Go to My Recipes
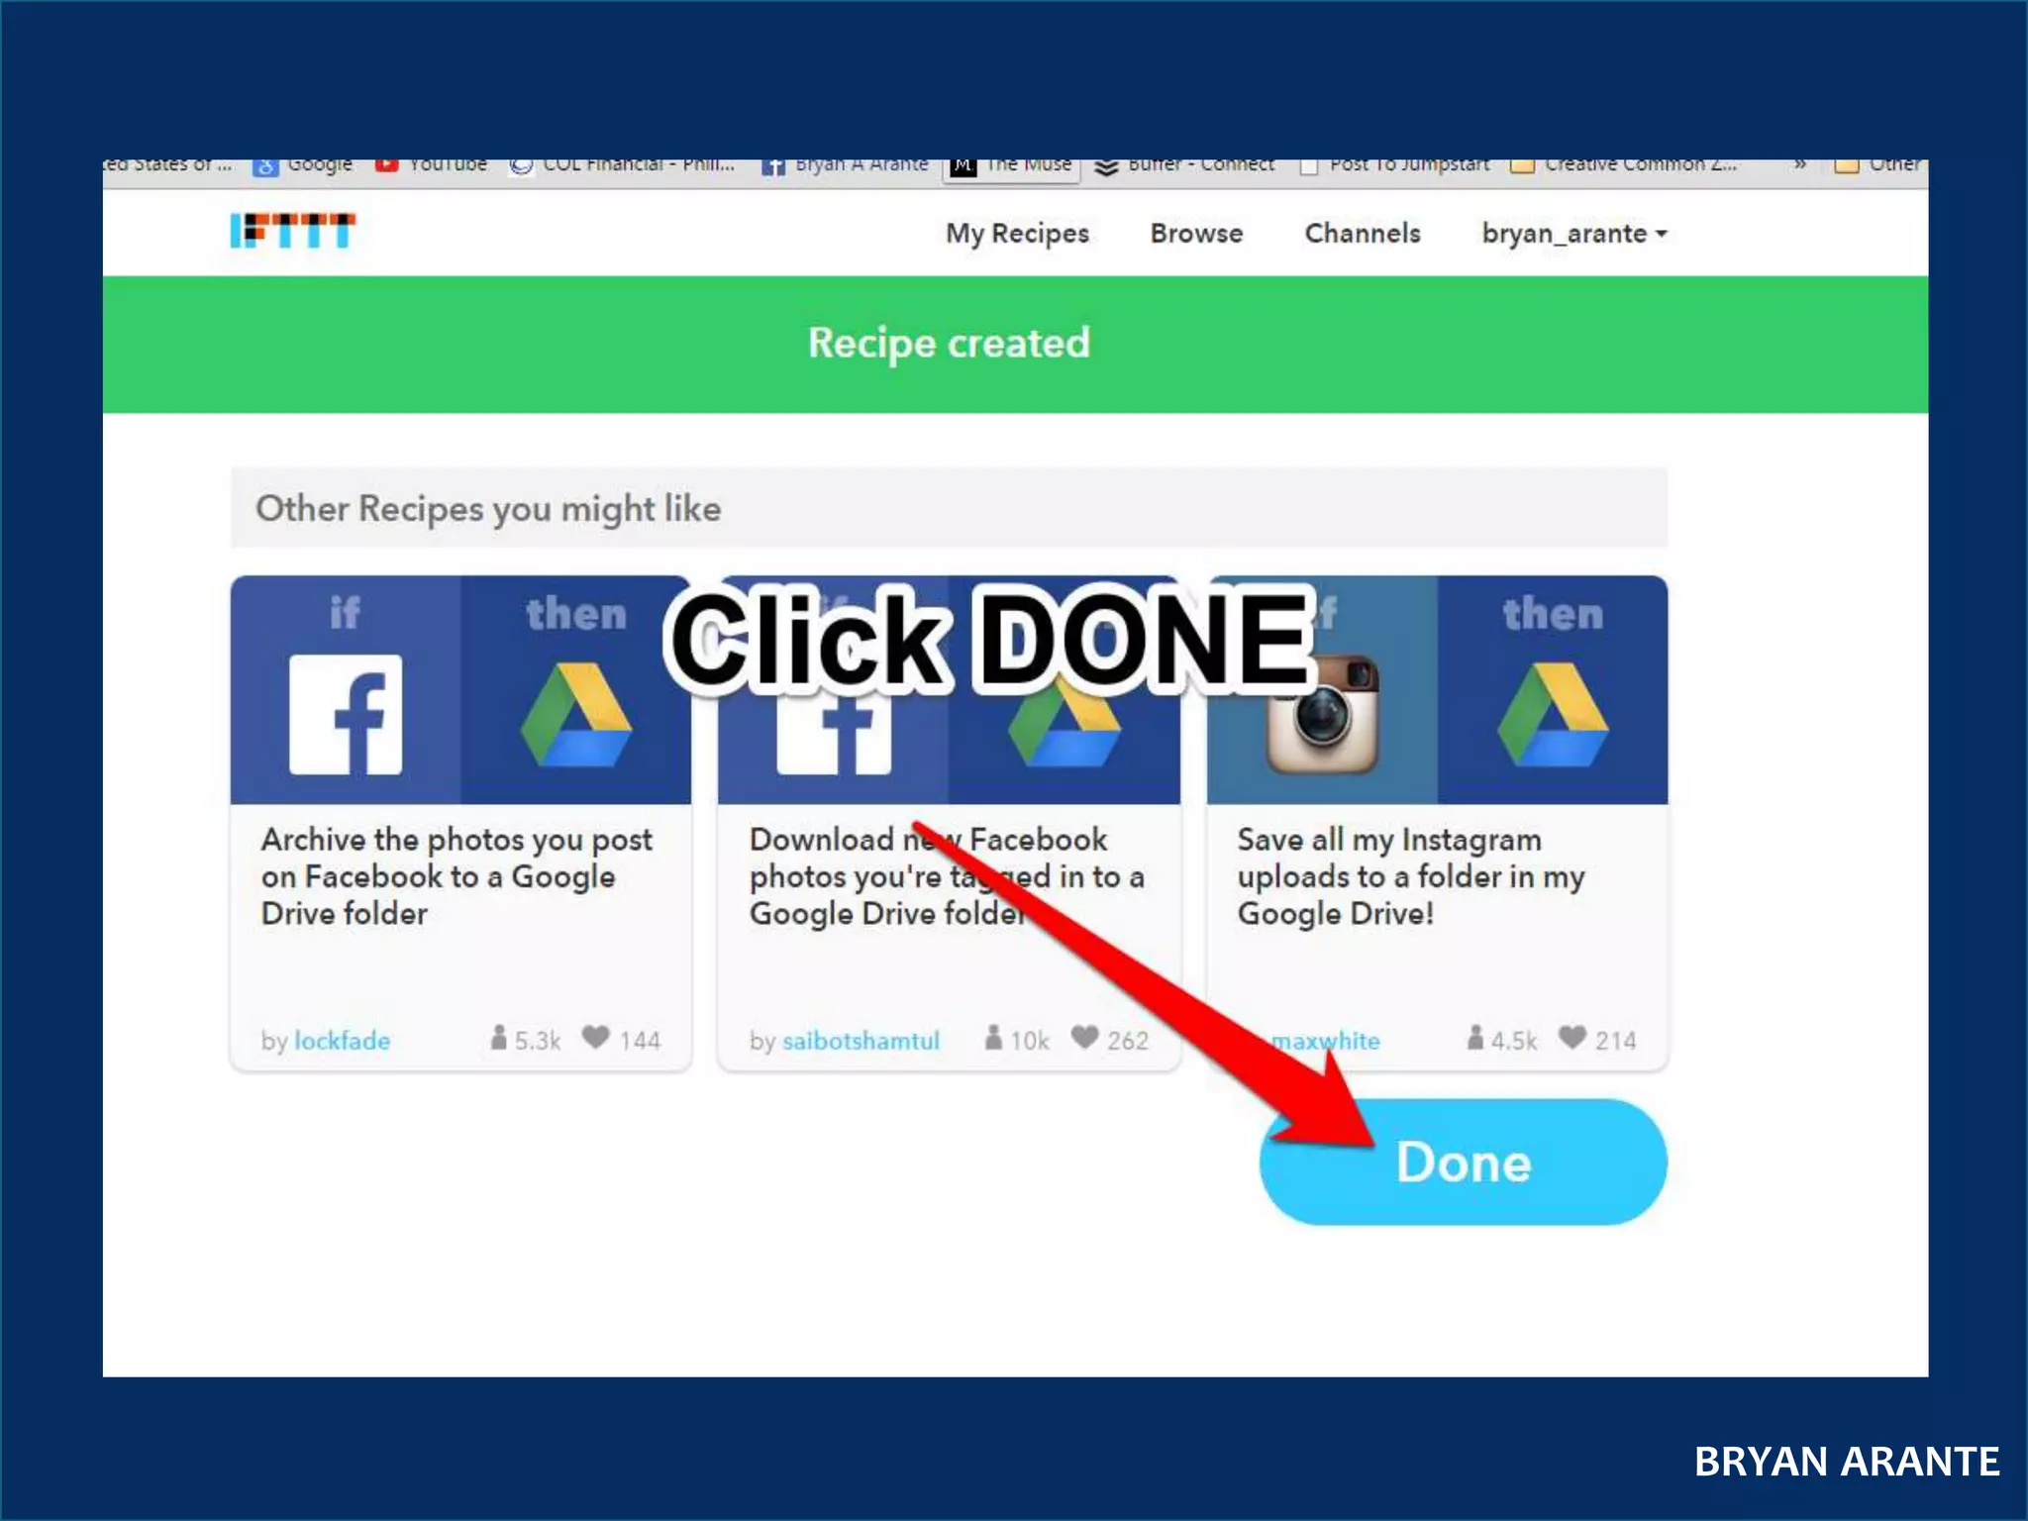The image size is (2028, 1521). click(1017, 234)
